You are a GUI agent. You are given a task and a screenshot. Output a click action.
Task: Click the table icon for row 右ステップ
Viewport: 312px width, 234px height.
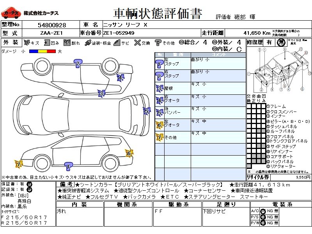click(x=160, y=76)
